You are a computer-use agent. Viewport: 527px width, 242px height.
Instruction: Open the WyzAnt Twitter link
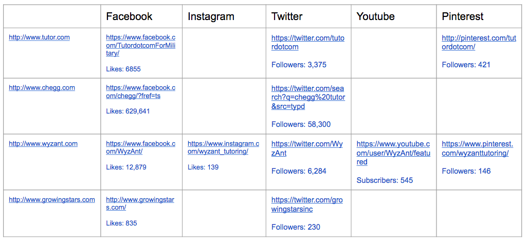point(307,148)
